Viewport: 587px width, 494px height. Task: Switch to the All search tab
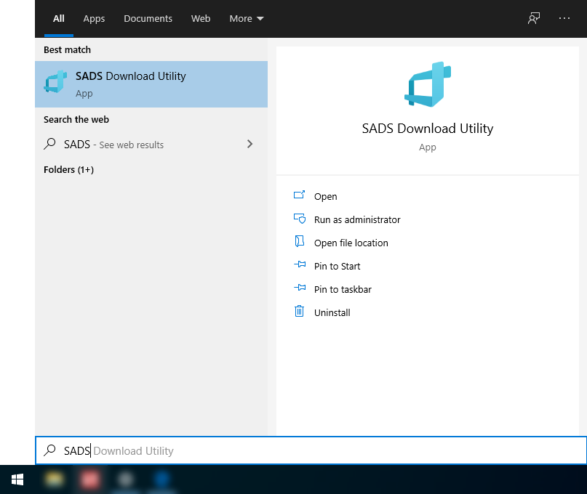coord(59,19)
